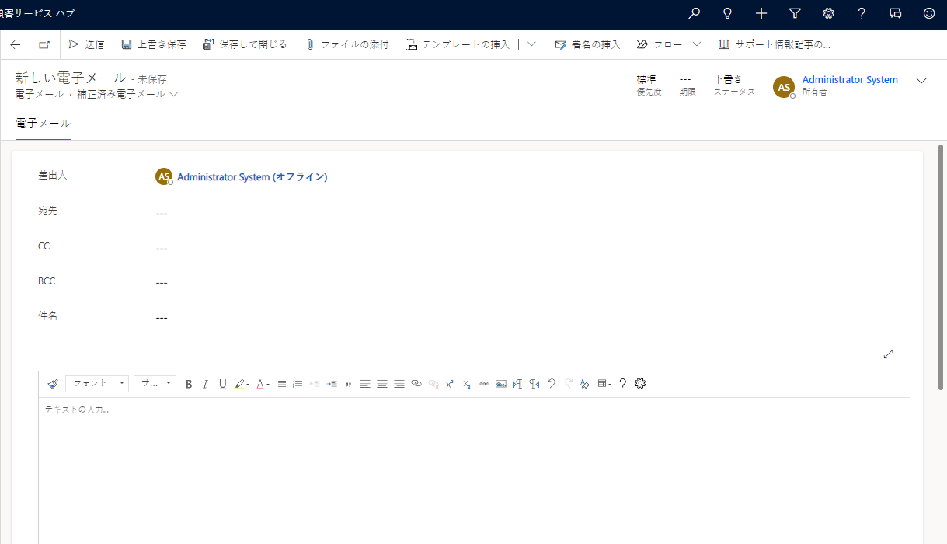Toggle underline formatting
The height and width of the screenshot is (544, 947).
click(223, 384)
